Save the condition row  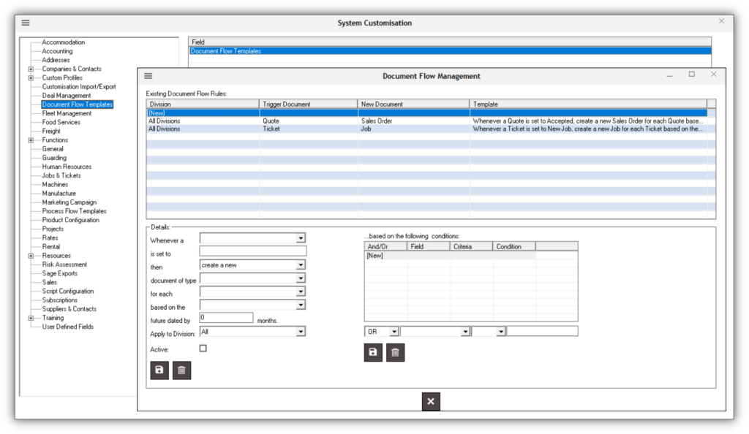(373, 352)
